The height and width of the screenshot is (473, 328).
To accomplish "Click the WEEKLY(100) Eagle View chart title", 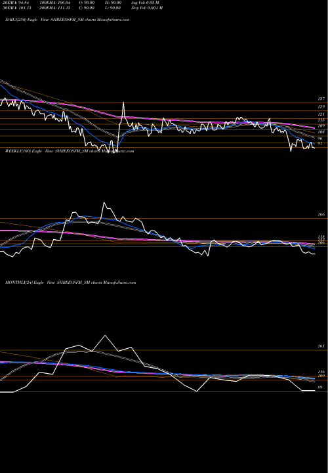I will tap(70, 151).
